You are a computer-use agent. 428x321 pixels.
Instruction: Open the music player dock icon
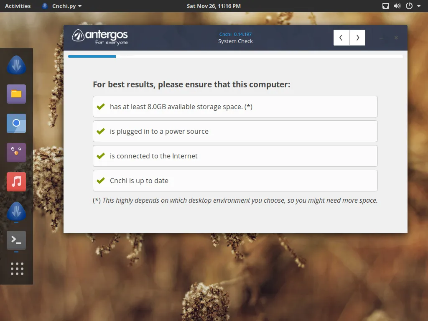pyautogui.click(x=16, y=182)
